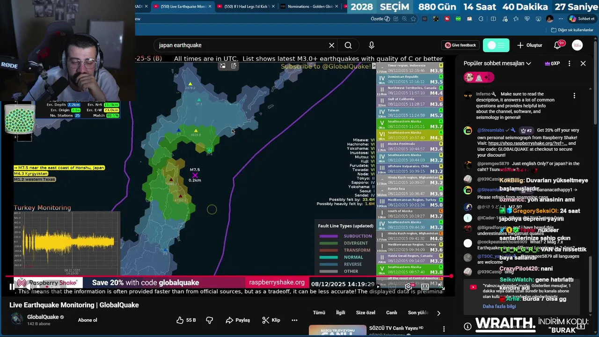Open options for Inferno pinned message
599x337 pixels.
[x=574, y=95]
